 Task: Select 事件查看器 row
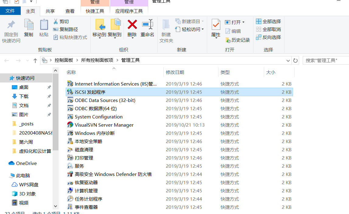coord(180,207)
